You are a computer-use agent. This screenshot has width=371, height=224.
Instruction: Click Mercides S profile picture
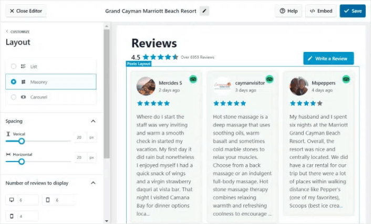(146, 86)
